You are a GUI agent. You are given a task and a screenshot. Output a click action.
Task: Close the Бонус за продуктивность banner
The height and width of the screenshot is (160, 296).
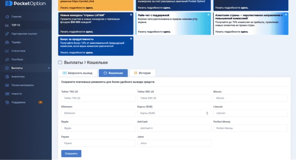131,38
